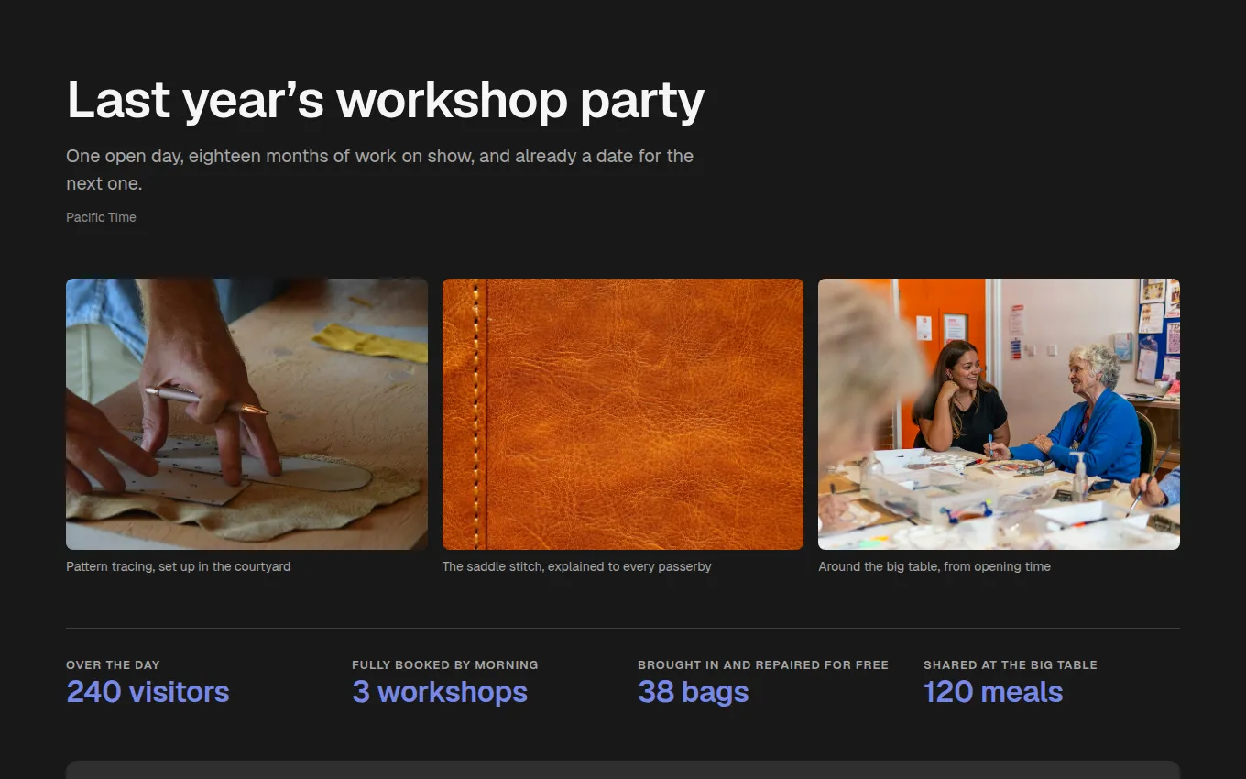Open the big table gathering photo
1246x779 pixels.
point(999,414)
